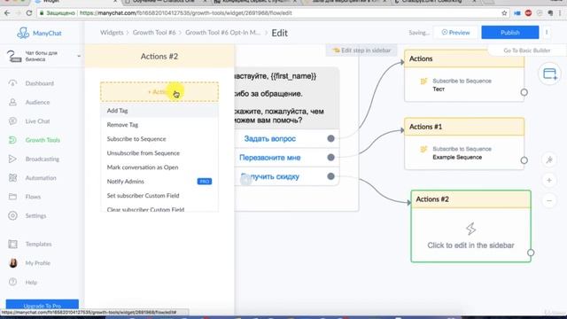
Task: Open the three-dot more options menu
Action: tap(547, 33)
